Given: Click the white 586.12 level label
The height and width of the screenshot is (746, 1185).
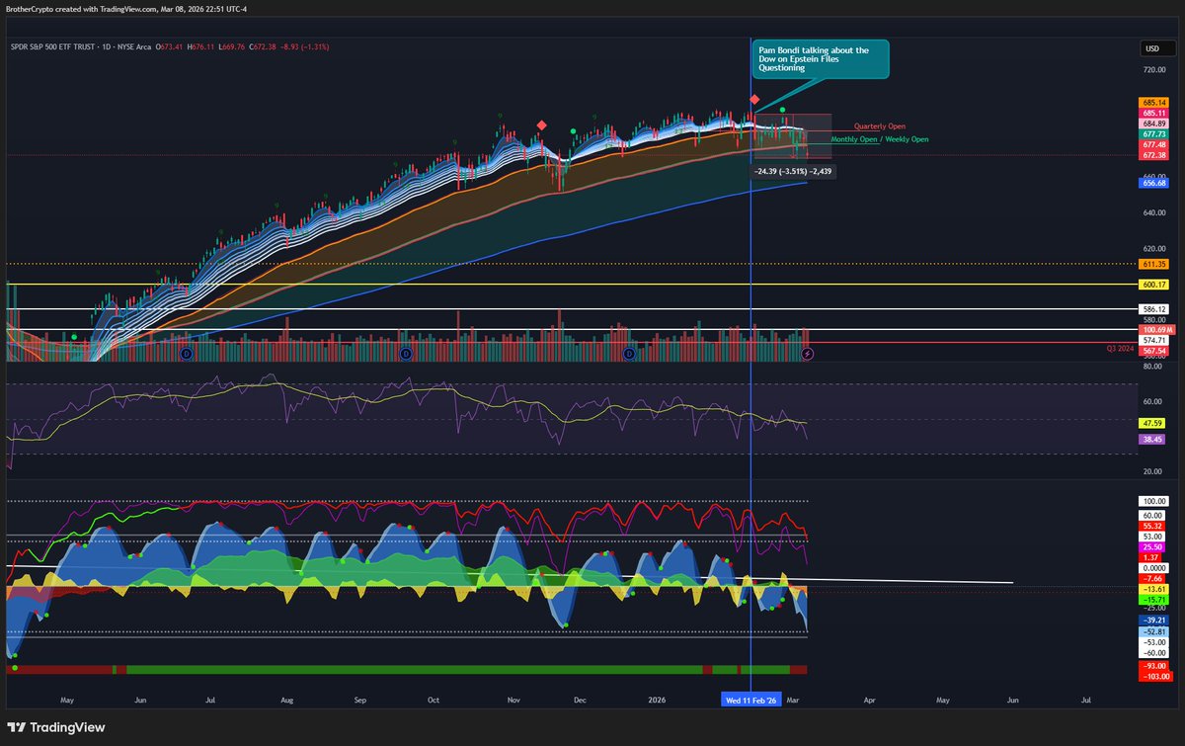Looking at the screenshot, I should click(1154, 309).
